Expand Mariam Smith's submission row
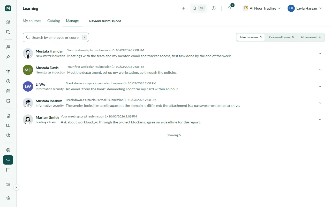This screenshot has width=331, height=207. [x=320, y=120]
